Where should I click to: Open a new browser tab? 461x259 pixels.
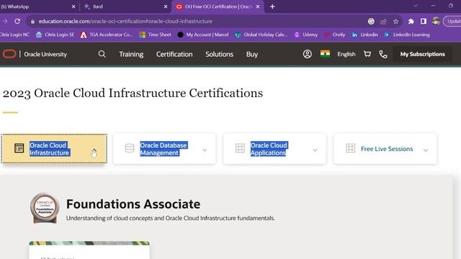pos(272,6)
